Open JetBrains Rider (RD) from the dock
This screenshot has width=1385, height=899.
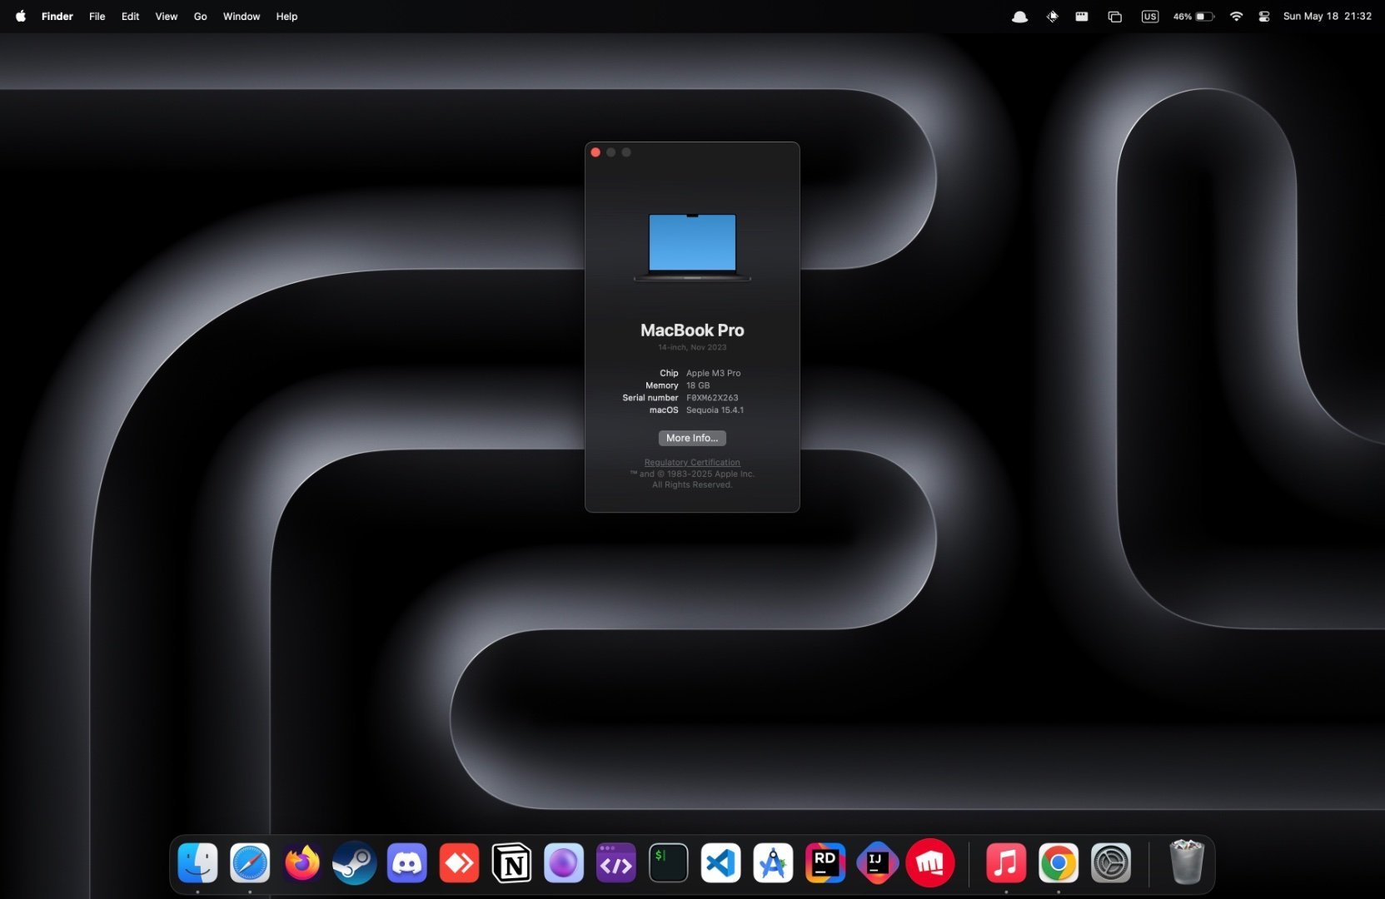pyautogui.click(x=825, y=863)
